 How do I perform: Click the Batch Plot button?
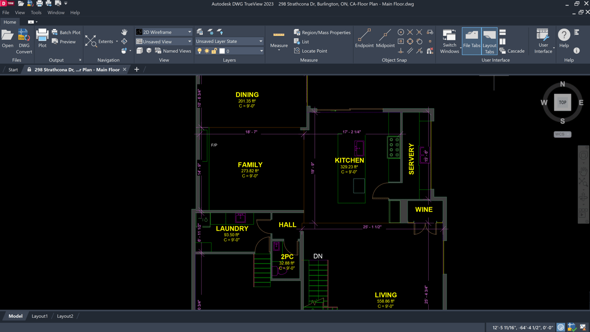(66, 32)
